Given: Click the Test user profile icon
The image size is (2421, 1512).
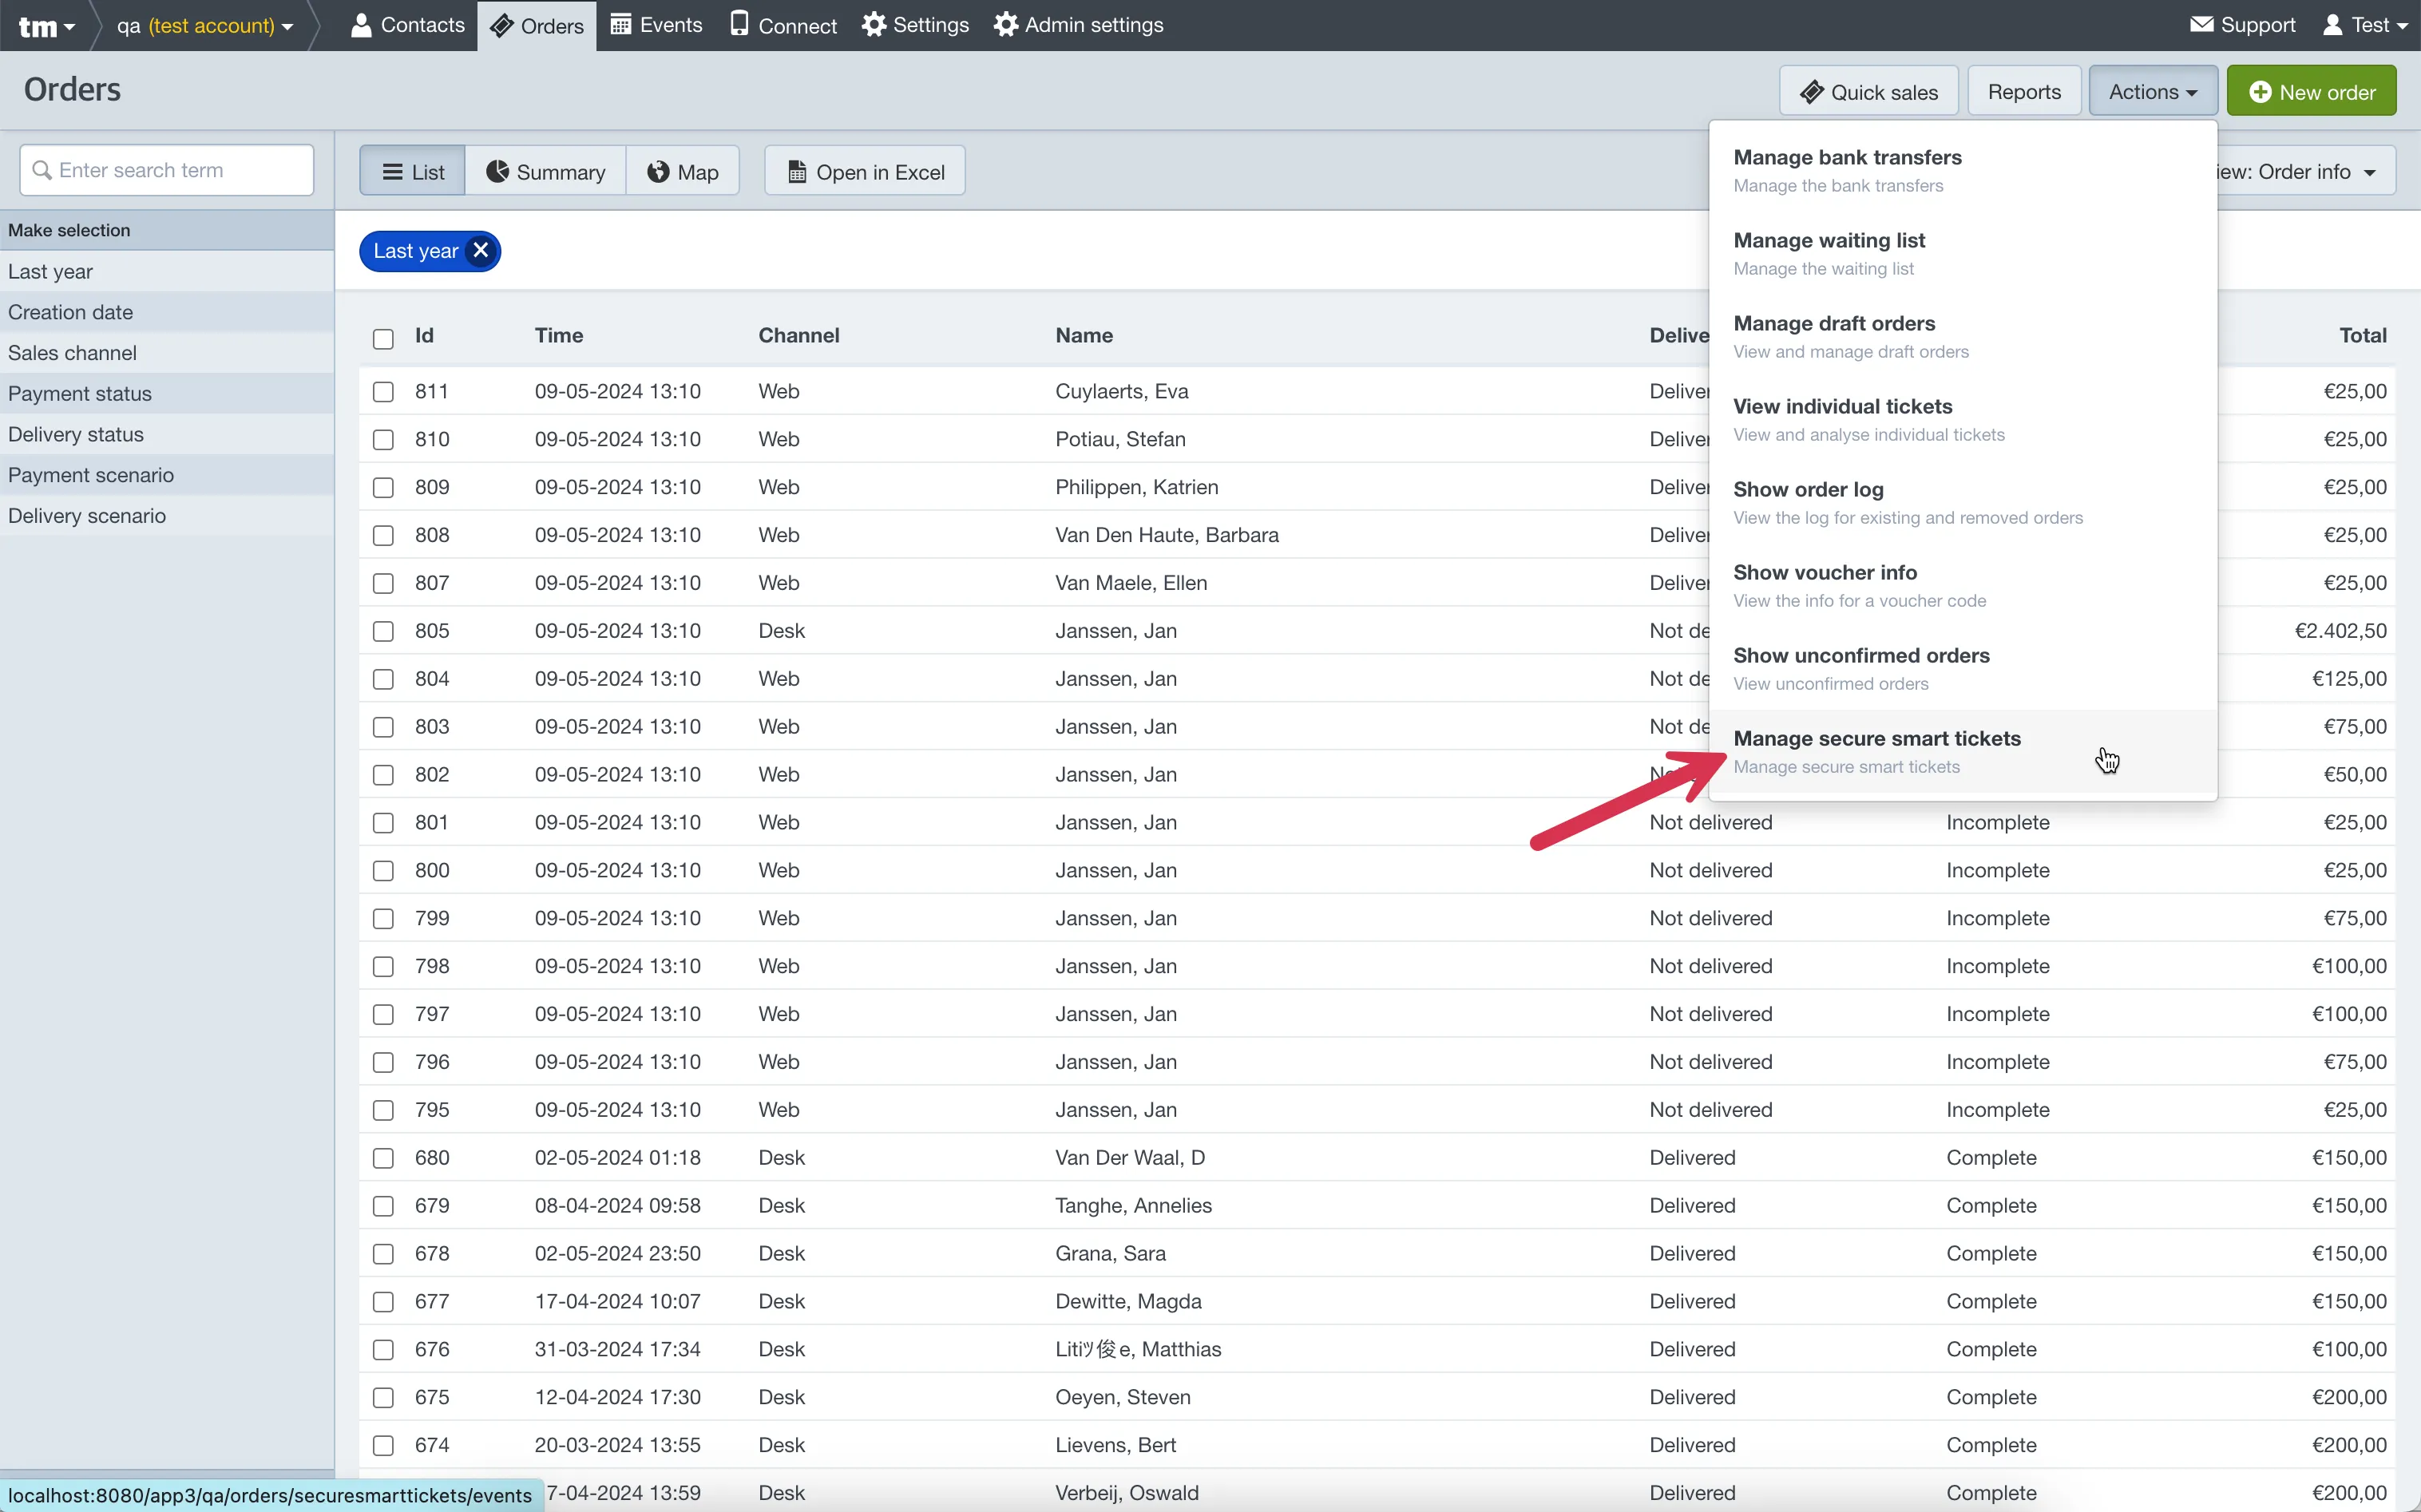Looking at the screenshot, I should tap(2332, 25).
